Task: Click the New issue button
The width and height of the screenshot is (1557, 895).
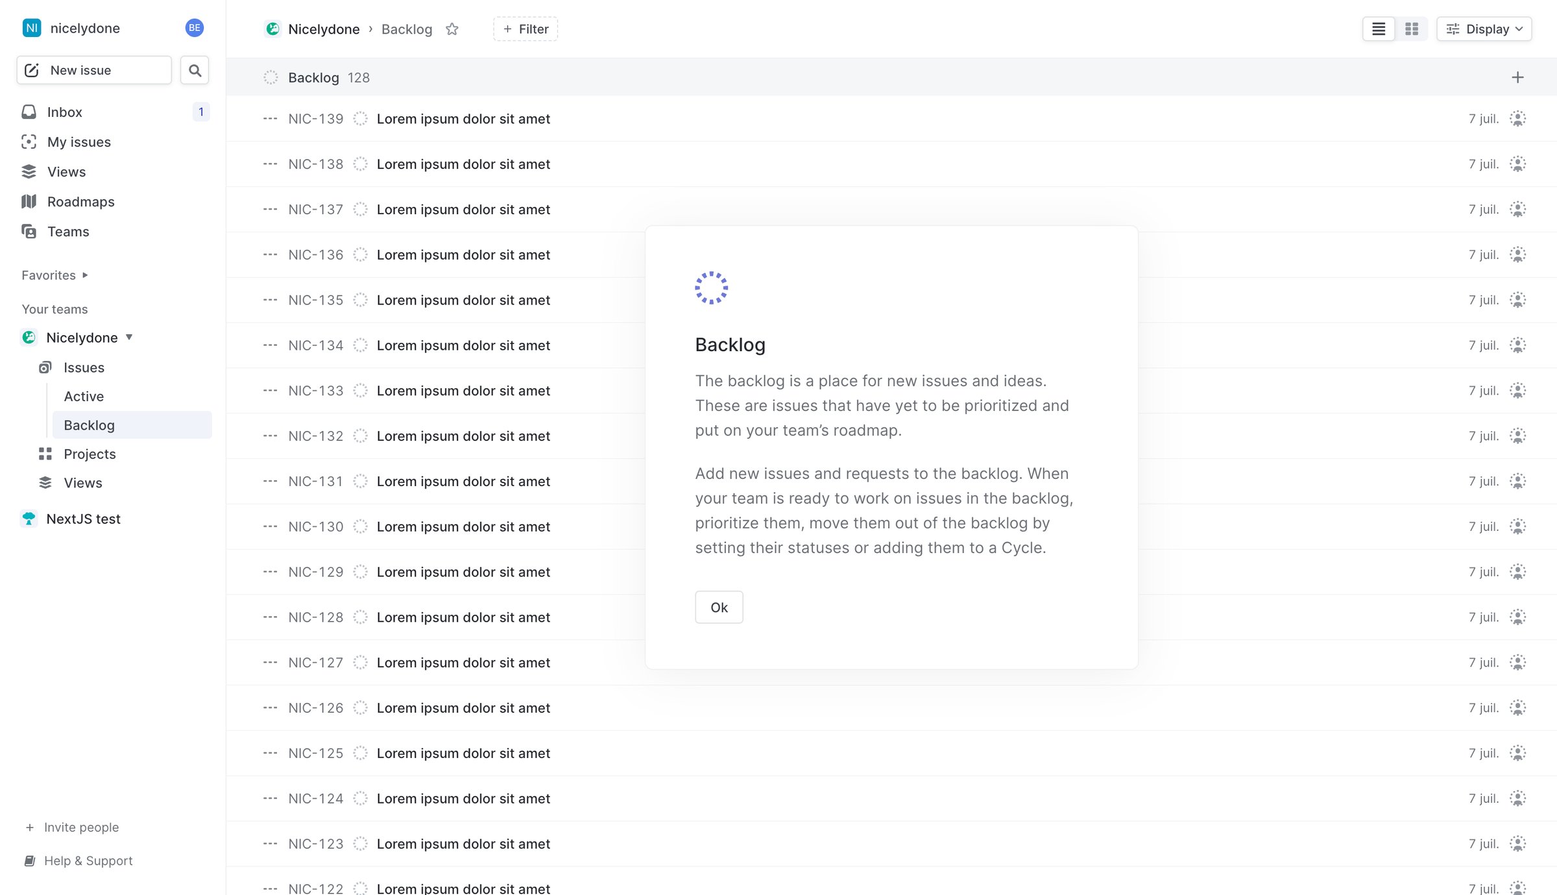Action: [x=94, y=70]
